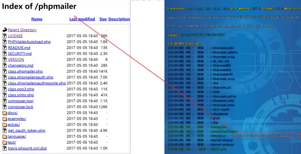Click the examples/ folder icon
The width and height of the screenshot is (301, 154).
5,119
